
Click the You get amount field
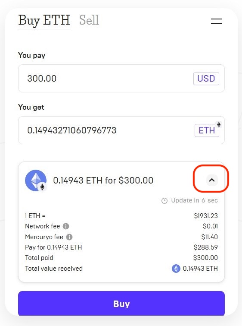click(121, 130)
